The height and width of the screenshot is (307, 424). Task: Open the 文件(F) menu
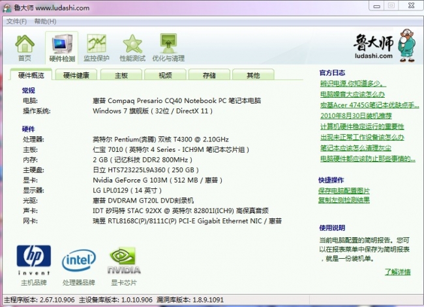click(x=16, y=22)
